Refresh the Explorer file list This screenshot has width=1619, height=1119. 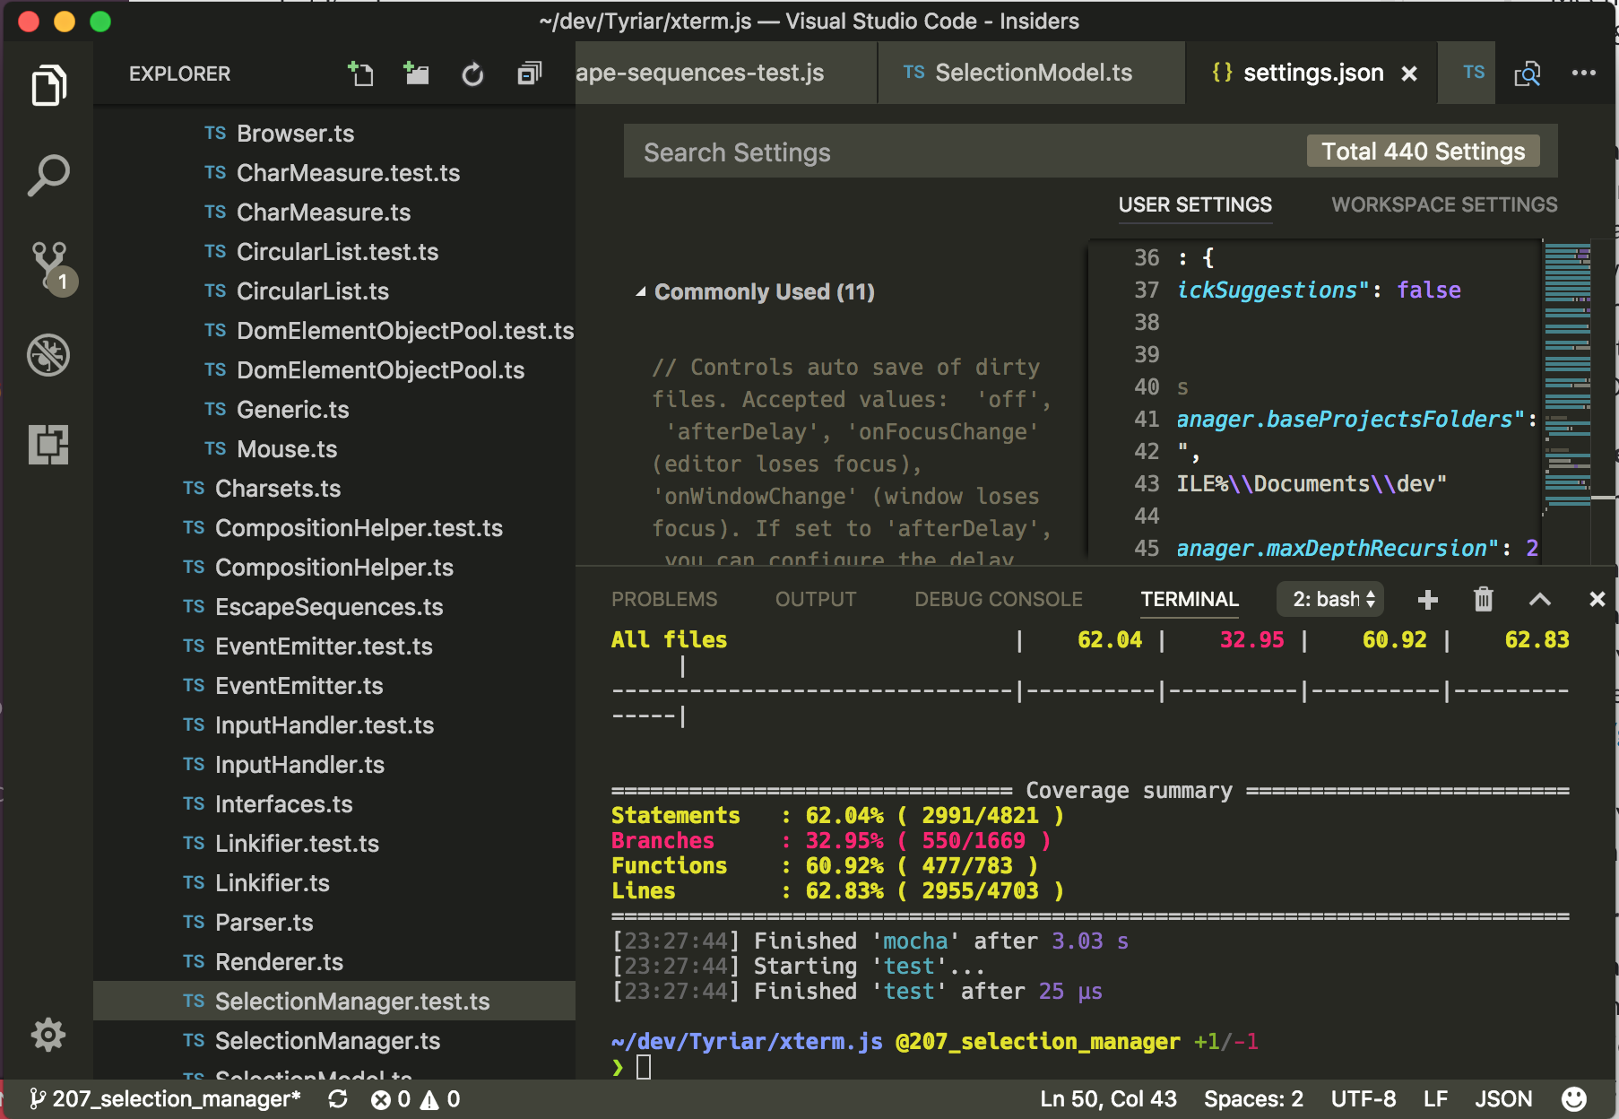point(472,74)
